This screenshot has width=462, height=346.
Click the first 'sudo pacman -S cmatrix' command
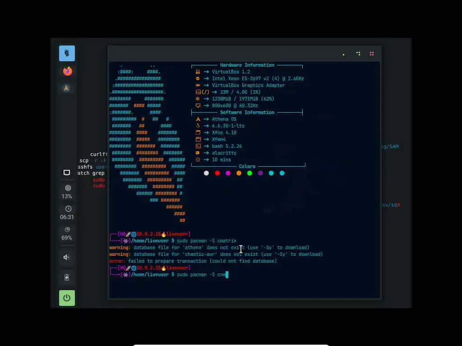point(206,241)
